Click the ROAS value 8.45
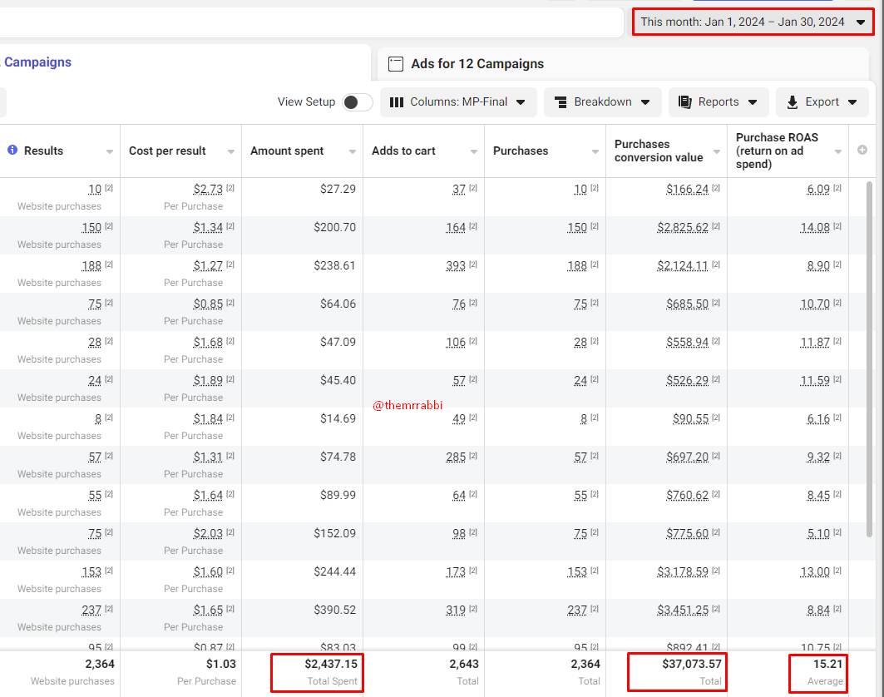 (x=818, y=495)
